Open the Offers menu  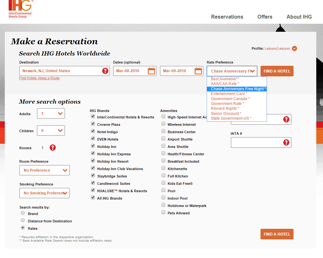[x=265, y=17]
